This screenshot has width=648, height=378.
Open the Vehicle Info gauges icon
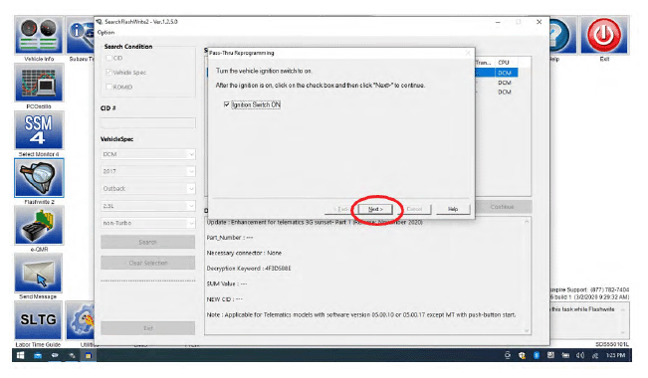[39, 35]
